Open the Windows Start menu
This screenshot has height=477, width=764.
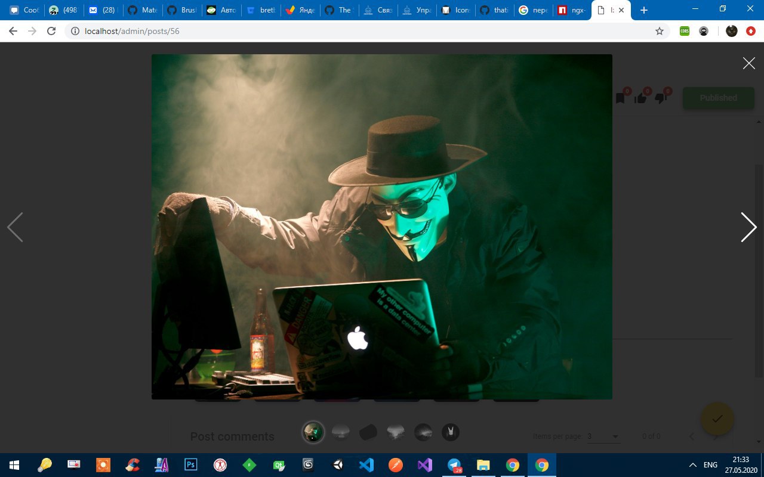tap(14, 465)
